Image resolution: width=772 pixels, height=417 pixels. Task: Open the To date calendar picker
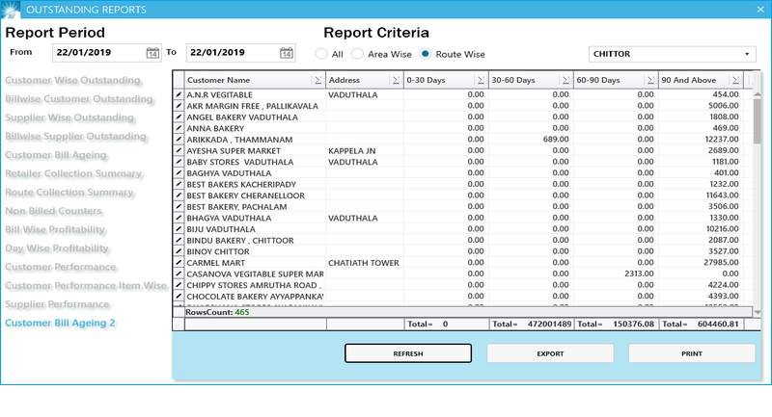click(287, 53)
